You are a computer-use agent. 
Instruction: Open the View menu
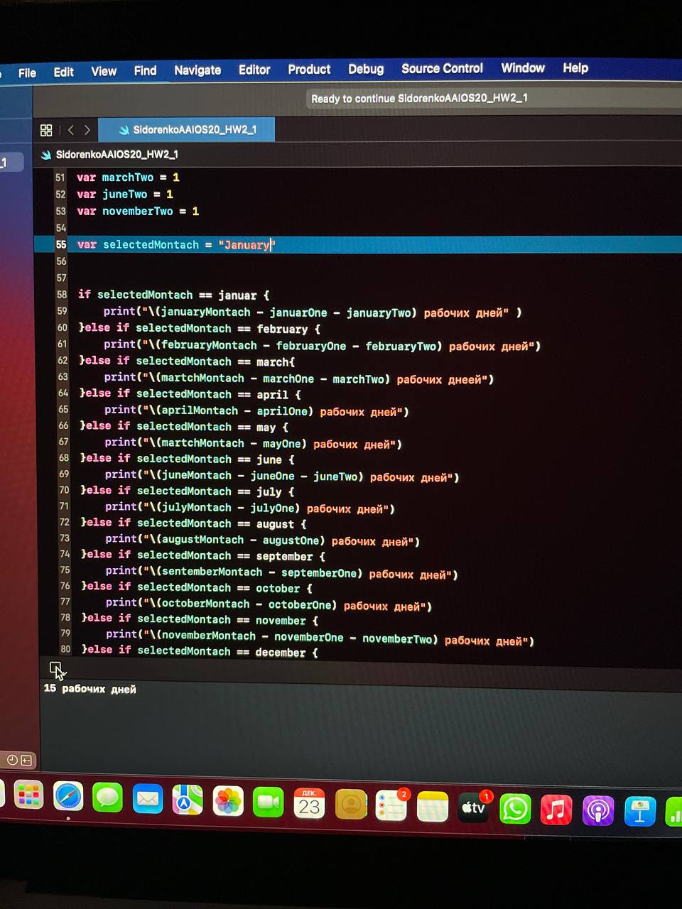[x=104, y=71]
